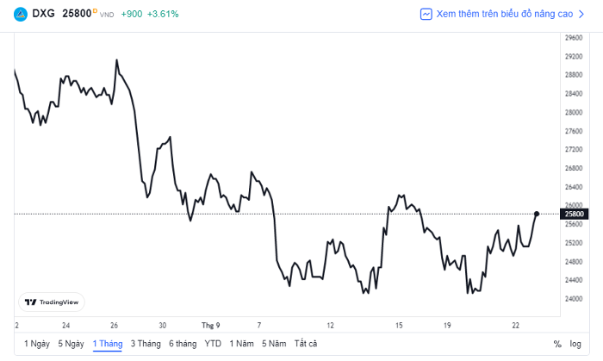603x361 pixels.
Task: Toggle log scale mode
Action: pyautogui.click(x=575, y=344)
